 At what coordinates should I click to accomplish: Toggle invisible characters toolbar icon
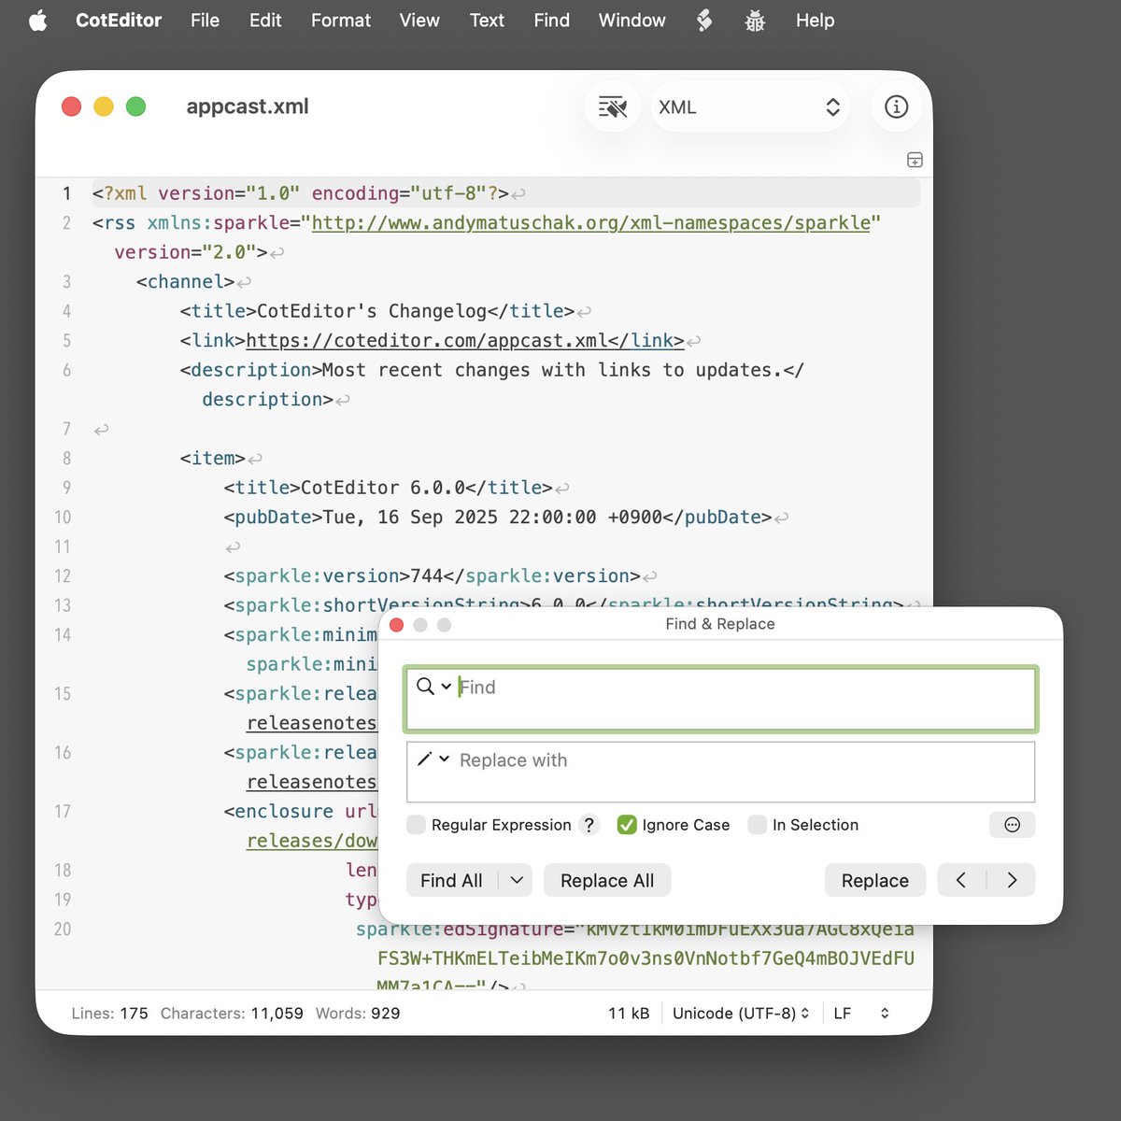pyautogui.click(x=613, y=107)
